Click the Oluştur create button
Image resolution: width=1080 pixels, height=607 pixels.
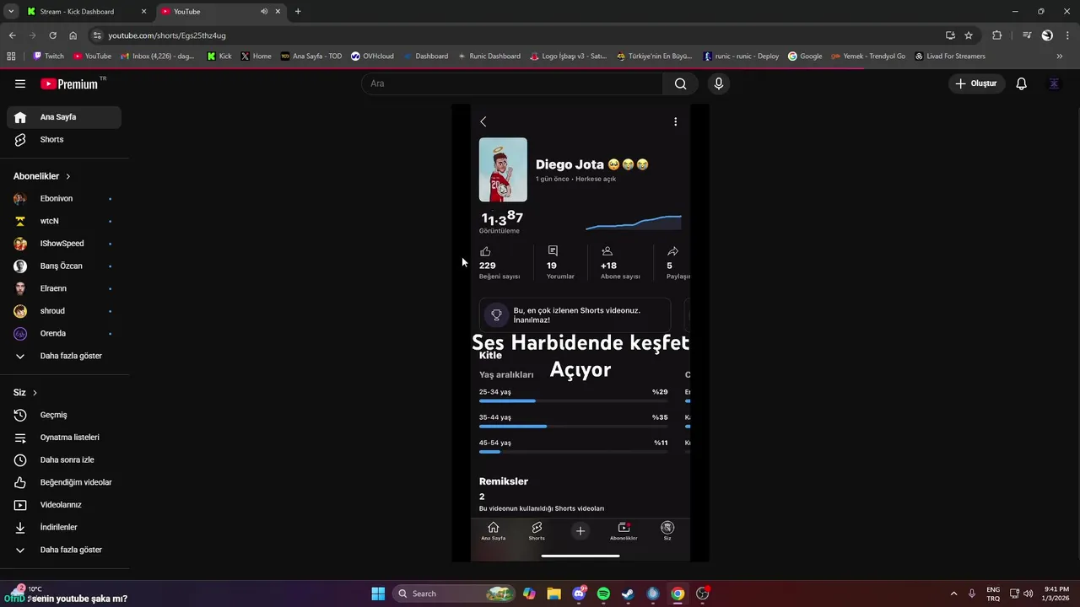(x=976, y=83)
